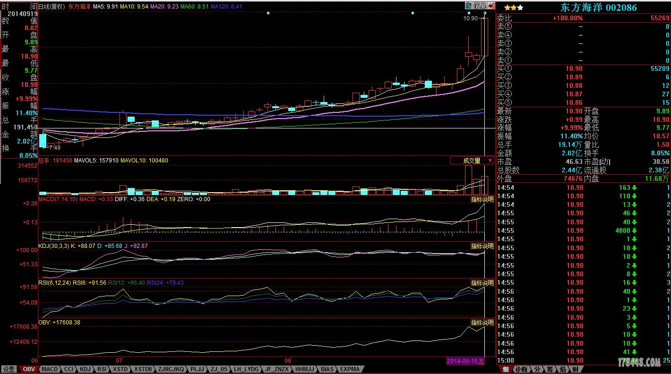Switch to the MACD indicator tab
The image size is (671, 374).
pyautogui.click(x=49, y=369)
